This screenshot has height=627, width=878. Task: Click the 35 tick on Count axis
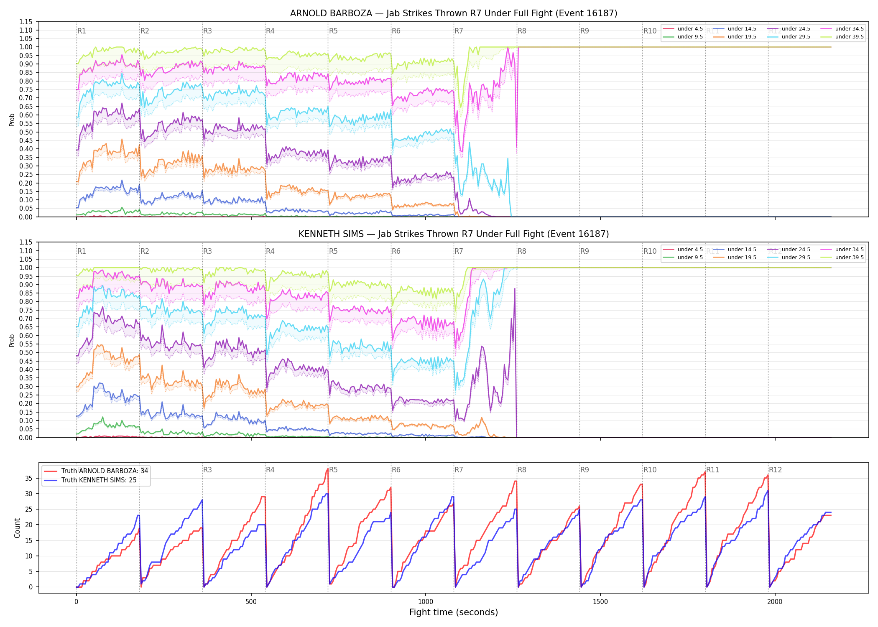click(x=29, y=478)
